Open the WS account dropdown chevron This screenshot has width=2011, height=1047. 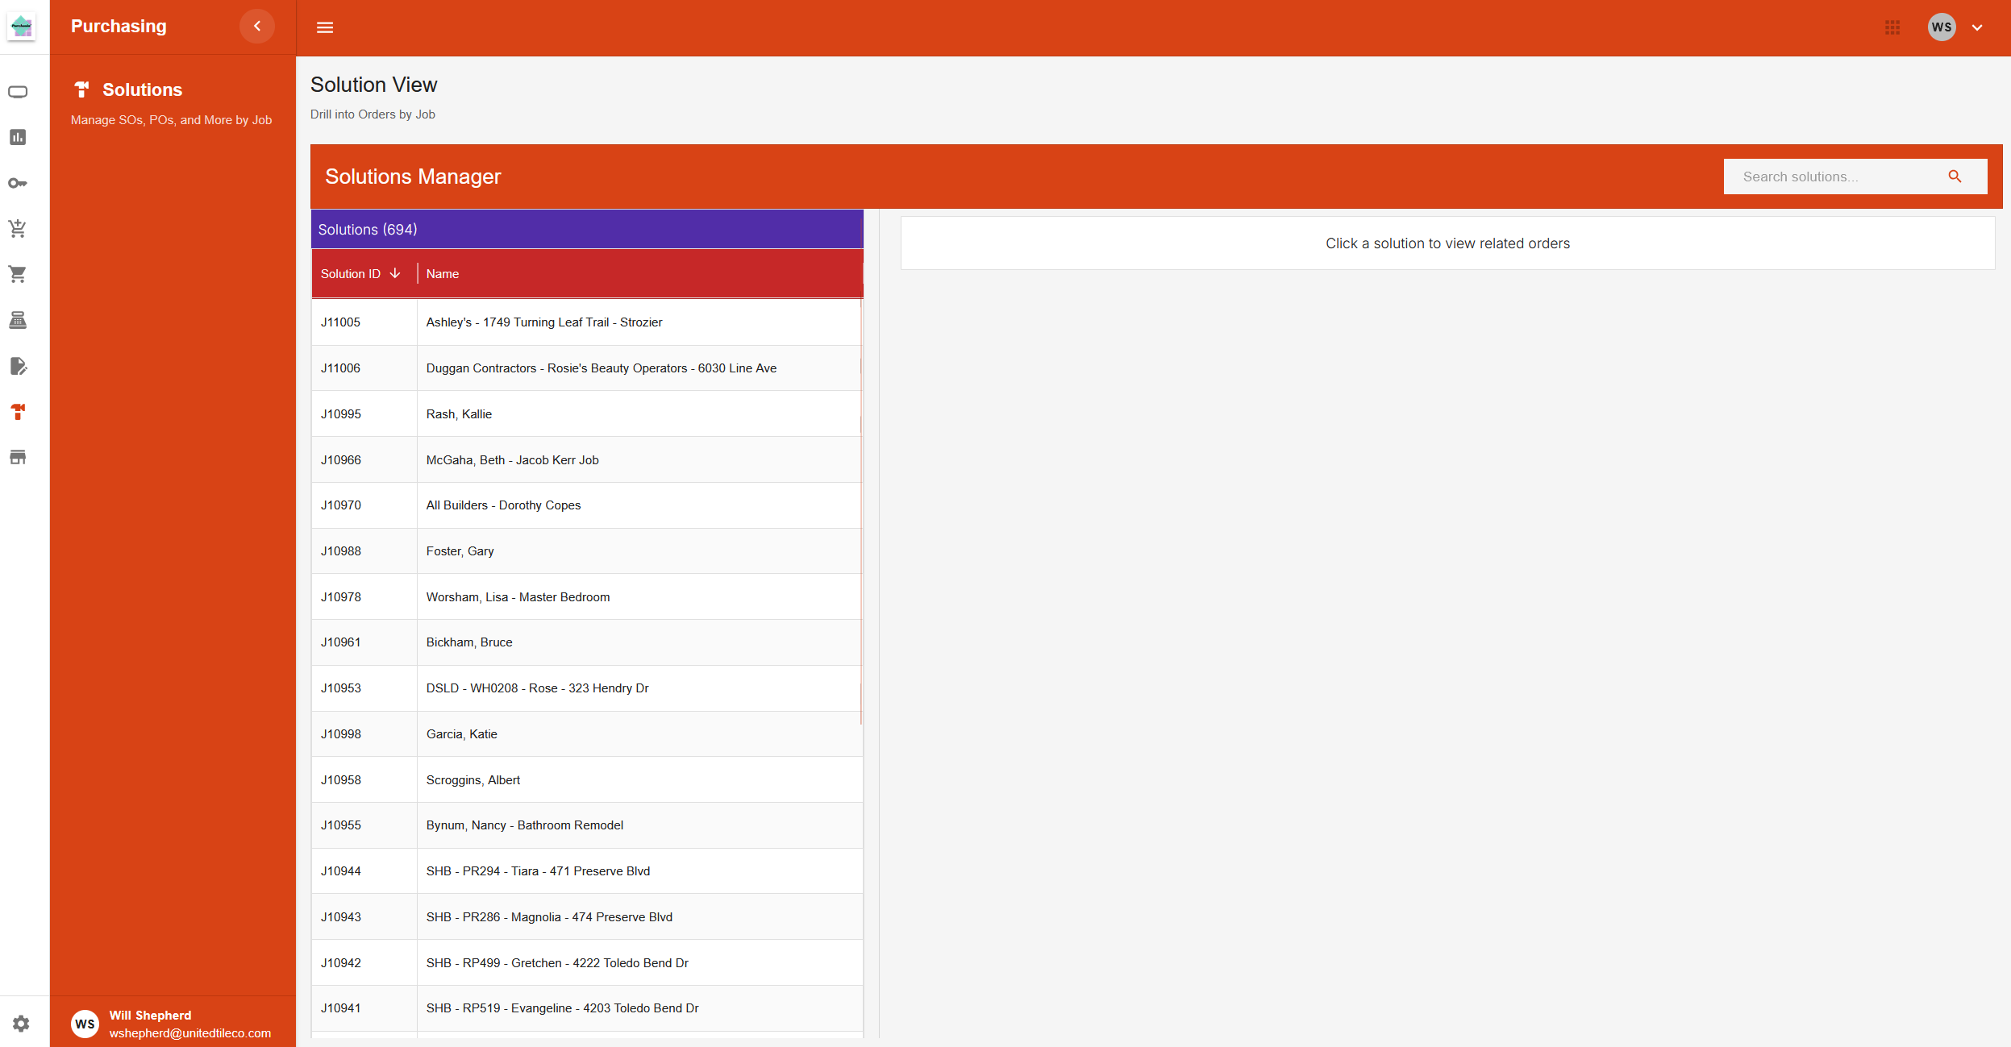(x=1976, y=28)
